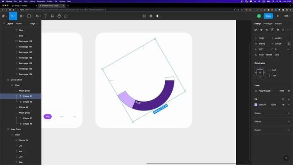The width and height of the screenshot is (293, 165).
Task: Align left icon in Design panel
Action: click(256, 30)
